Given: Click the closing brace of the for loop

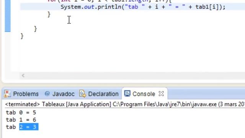Looking at the screenshot, I should click(x=49, y=14).
